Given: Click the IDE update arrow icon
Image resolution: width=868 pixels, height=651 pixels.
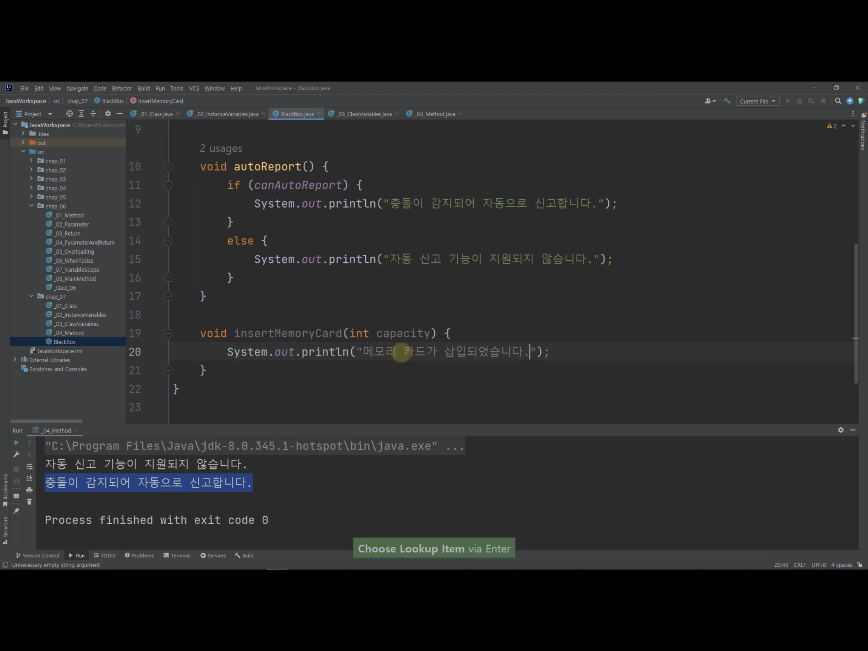Looking at the screenshot, I should click(x=850, y=101).
